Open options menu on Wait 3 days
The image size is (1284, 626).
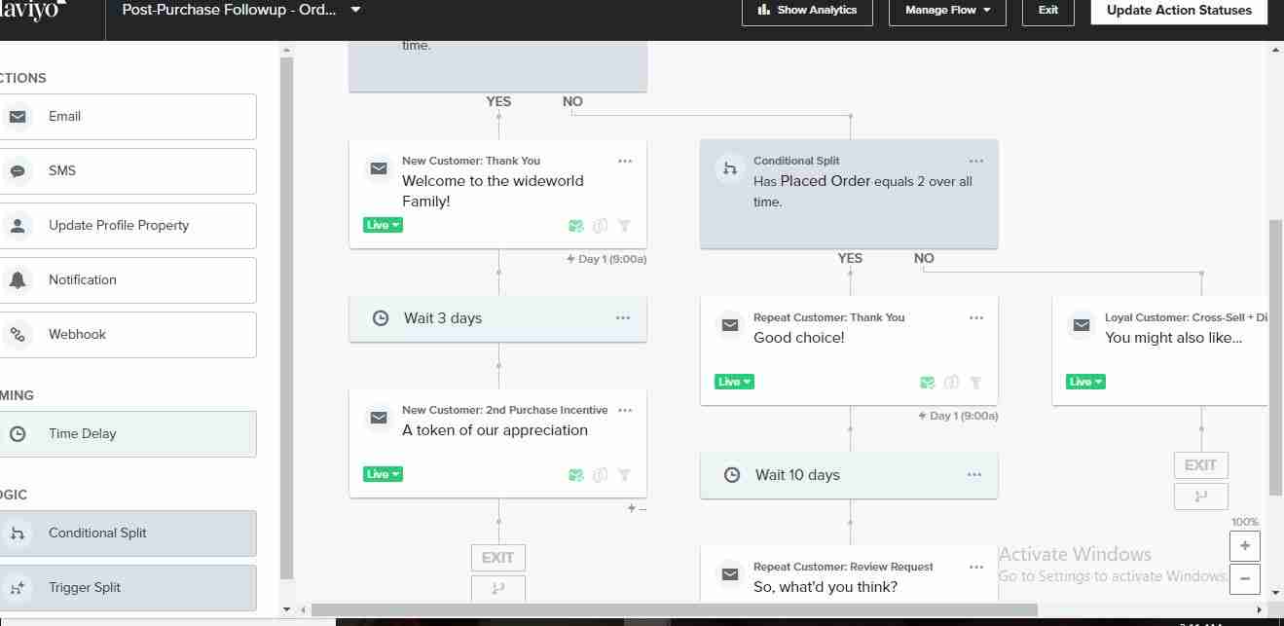click(x=623, y=318)
